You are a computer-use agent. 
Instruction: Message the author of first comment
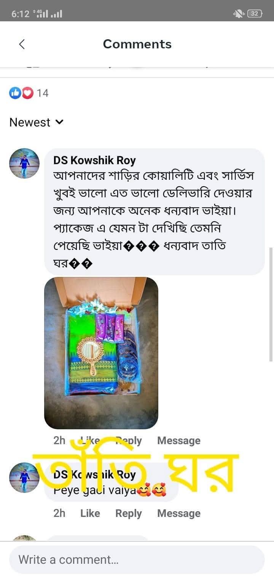179,441
